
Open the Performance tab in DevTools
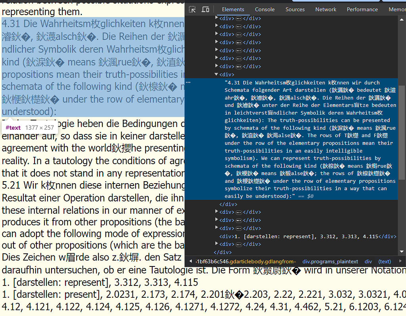(362, 9)
